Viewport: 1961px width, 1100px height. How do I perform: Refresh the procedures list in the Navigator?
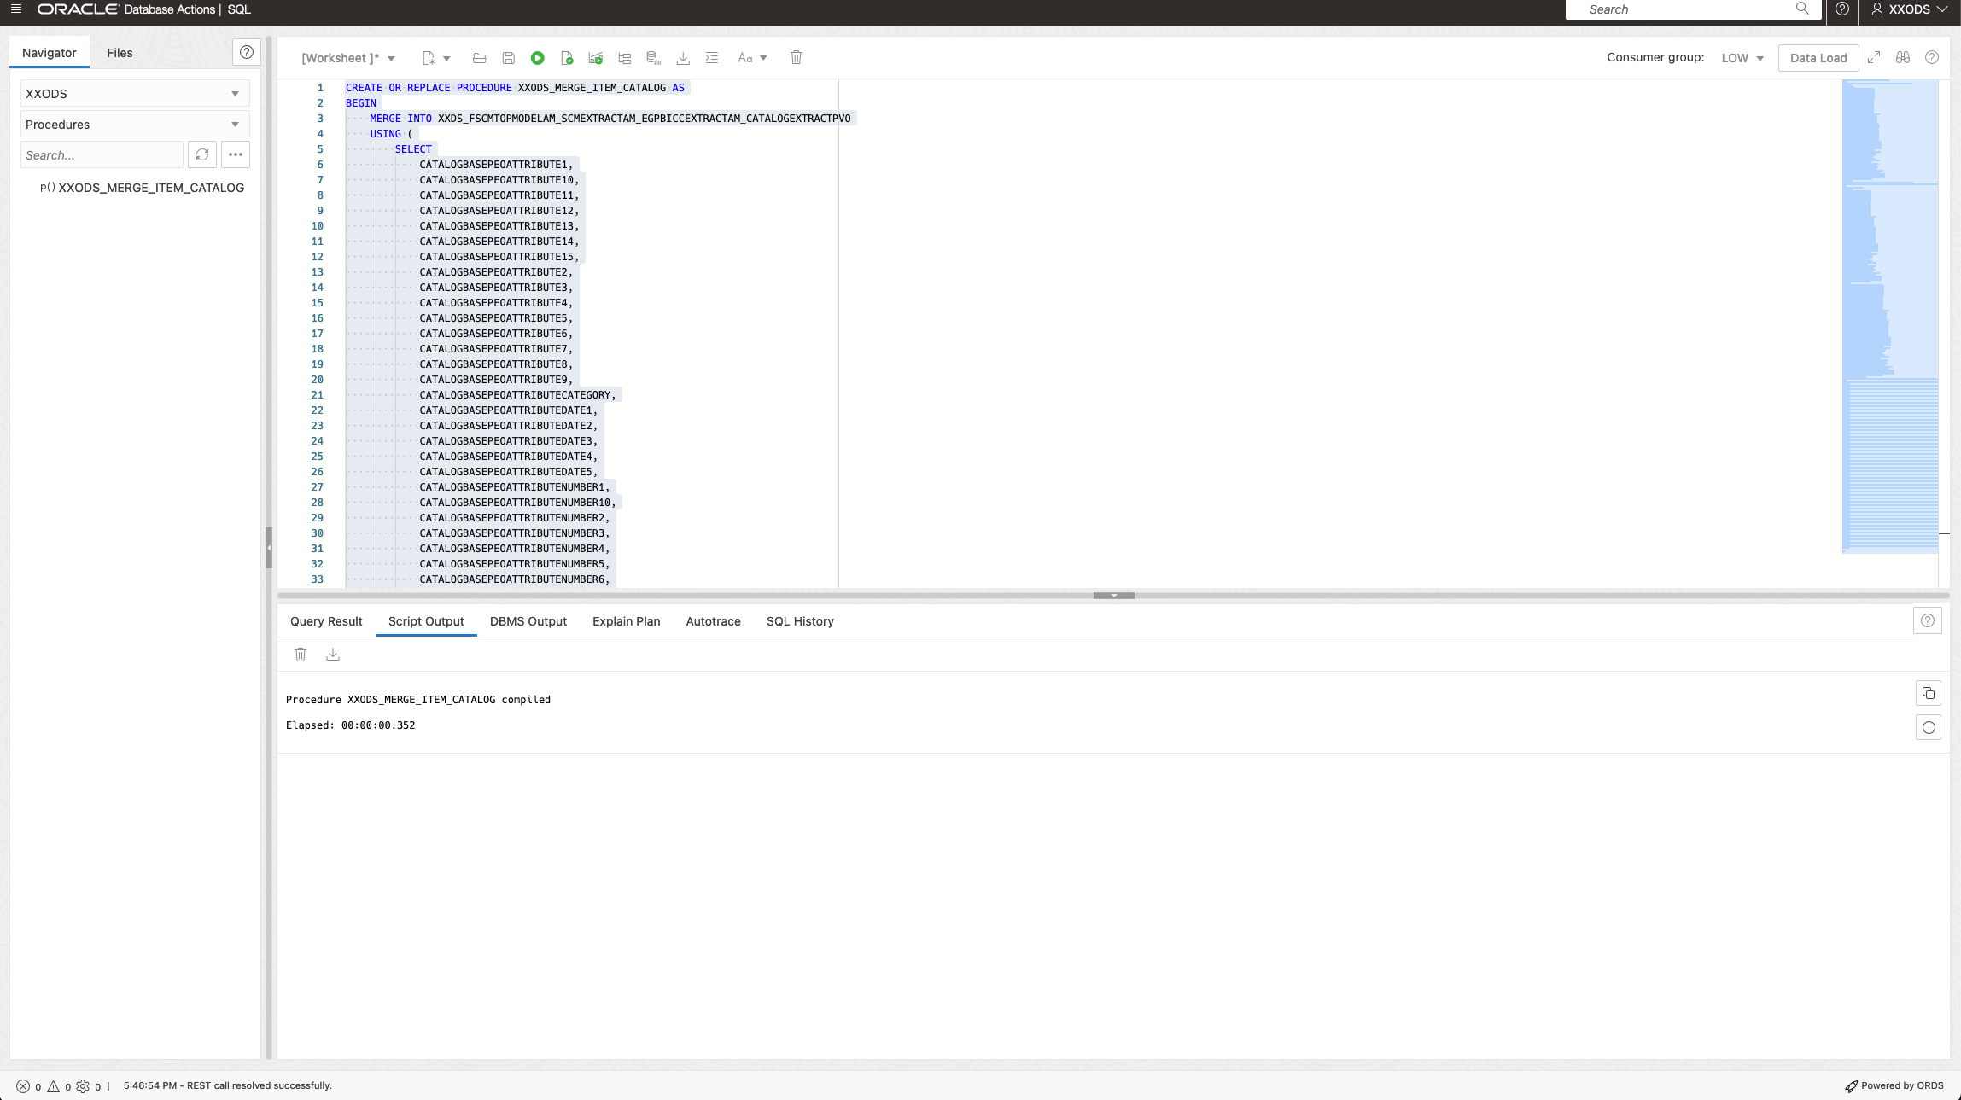202,154
